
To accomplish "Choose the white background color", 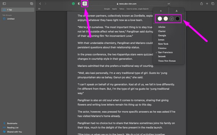I will (x=160, y=19).
